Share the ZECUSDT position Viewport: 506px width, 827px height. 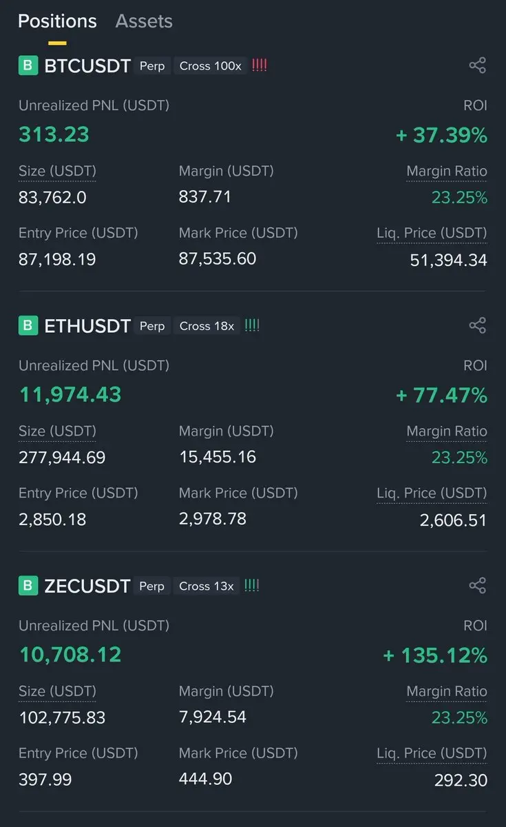coord(477,586)
